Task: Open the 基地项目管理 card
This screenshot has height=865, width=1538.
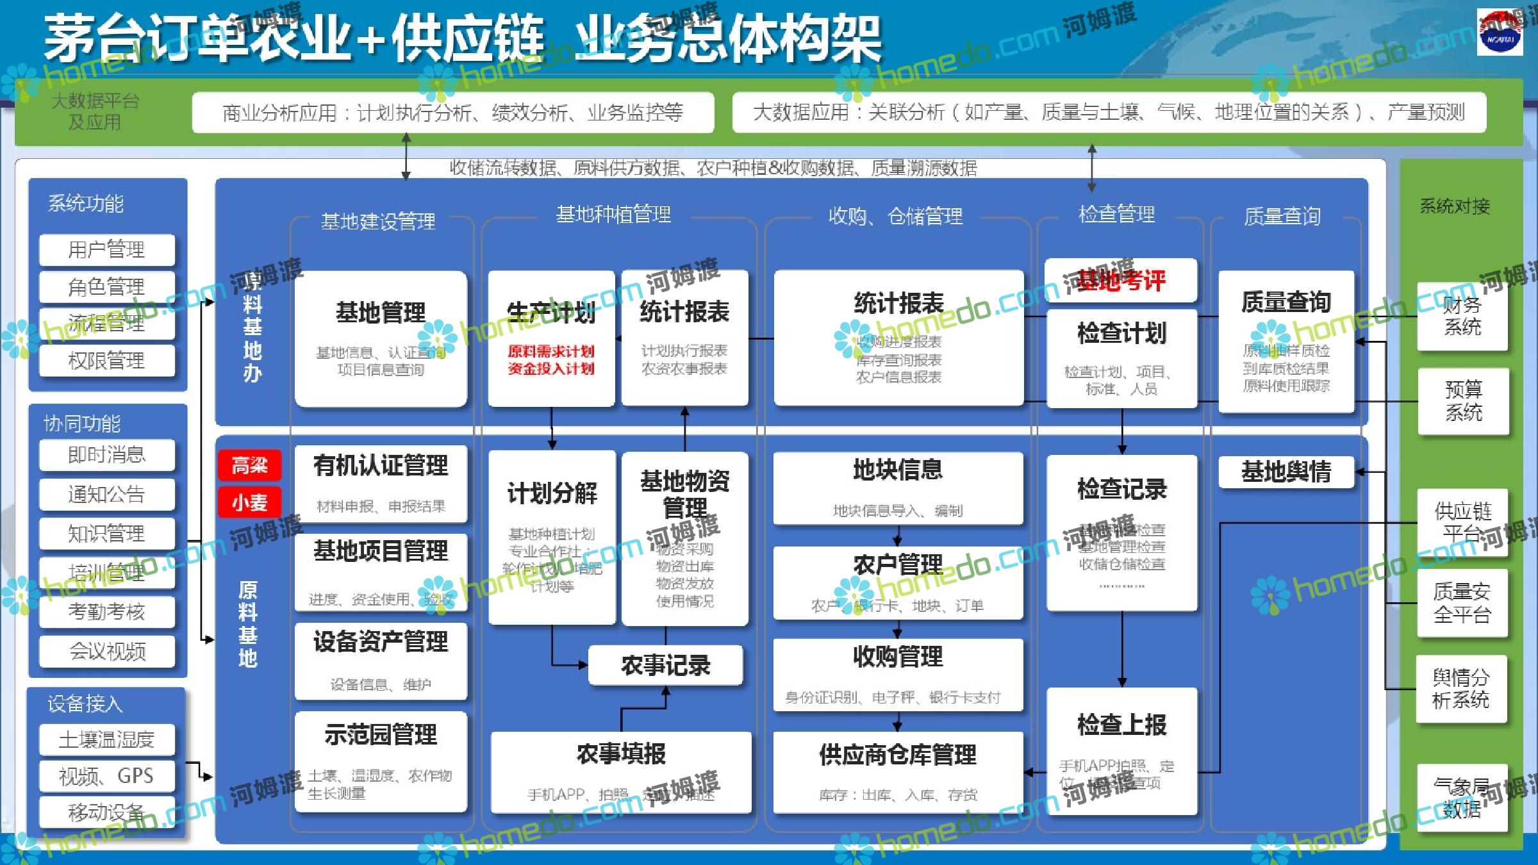Action: tap(381, 572)
